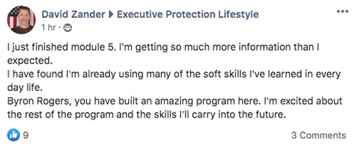Click the last line about the future

(147, 115)
